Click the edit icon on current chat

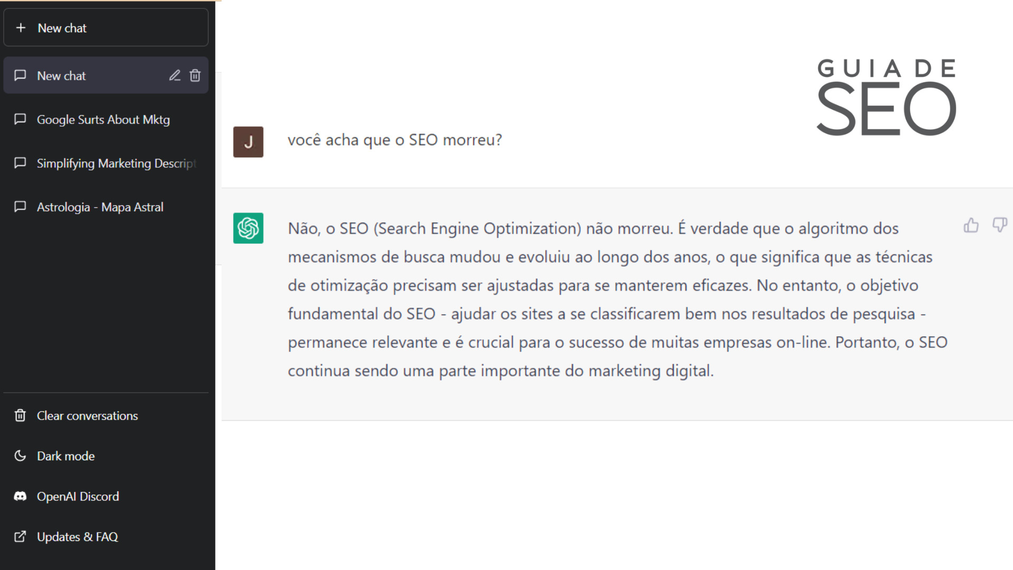pos(175,75)
